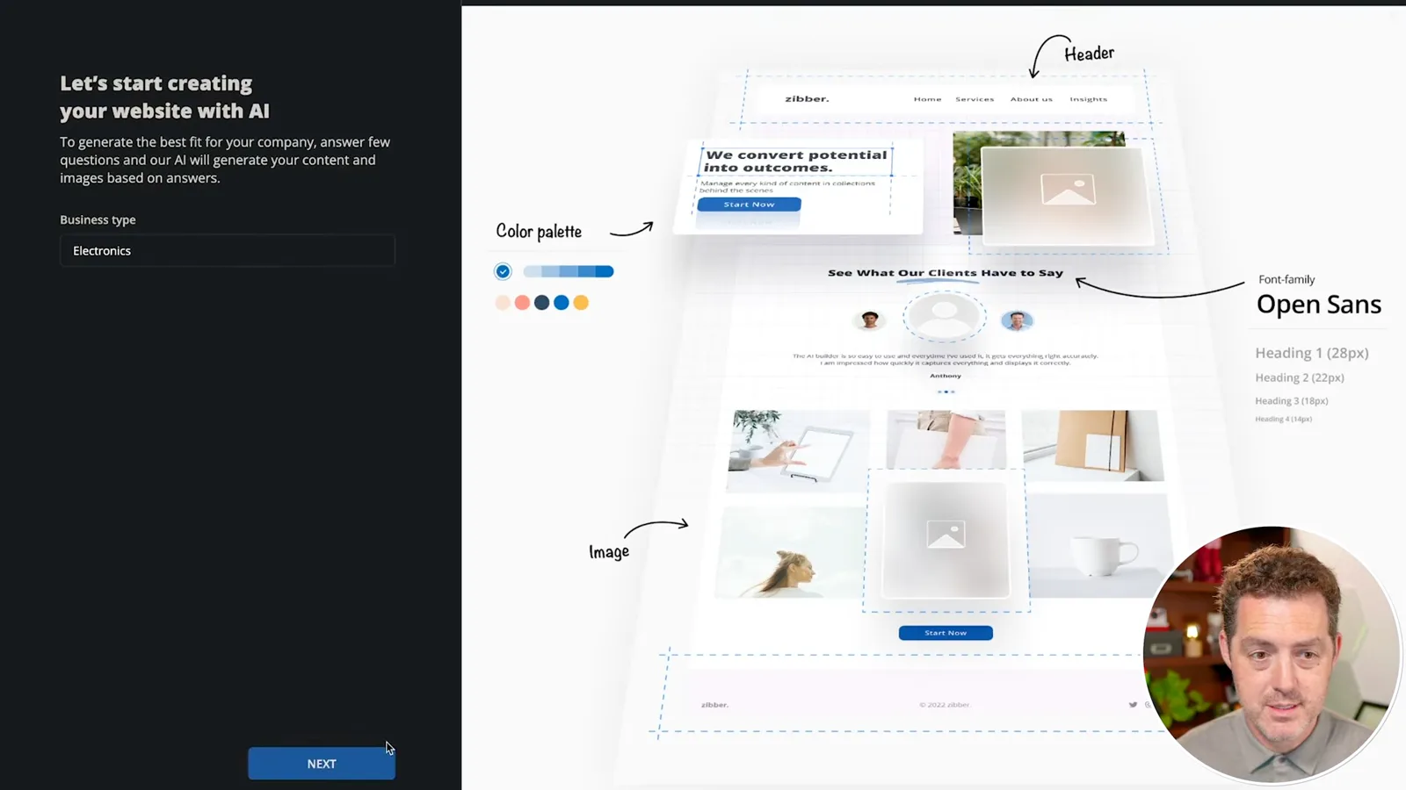Viewport: 1406px width, 790px height.
Task: Choose the peach cream color dot
Action: click(503, 303)
